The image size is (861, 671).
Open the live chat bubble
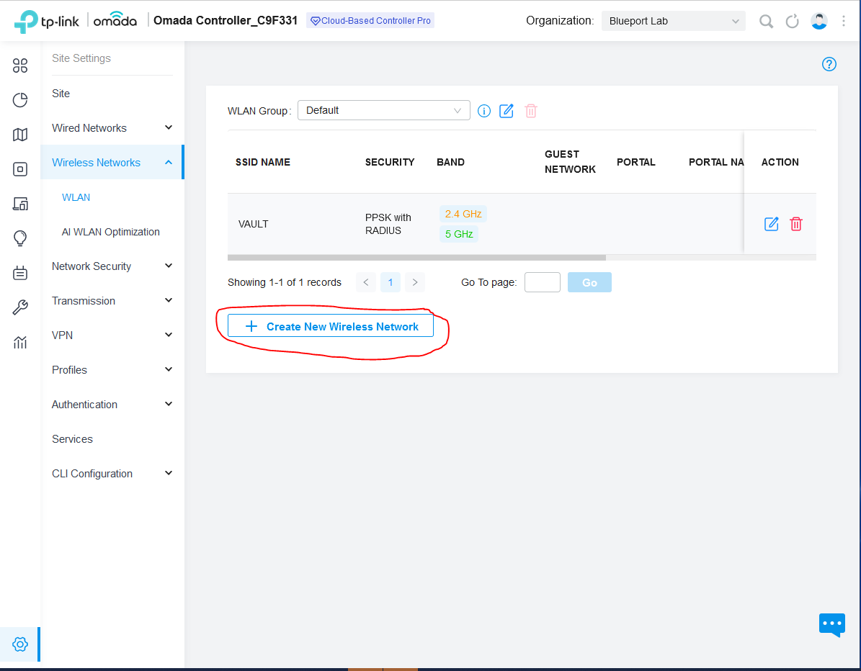(831, 623)
